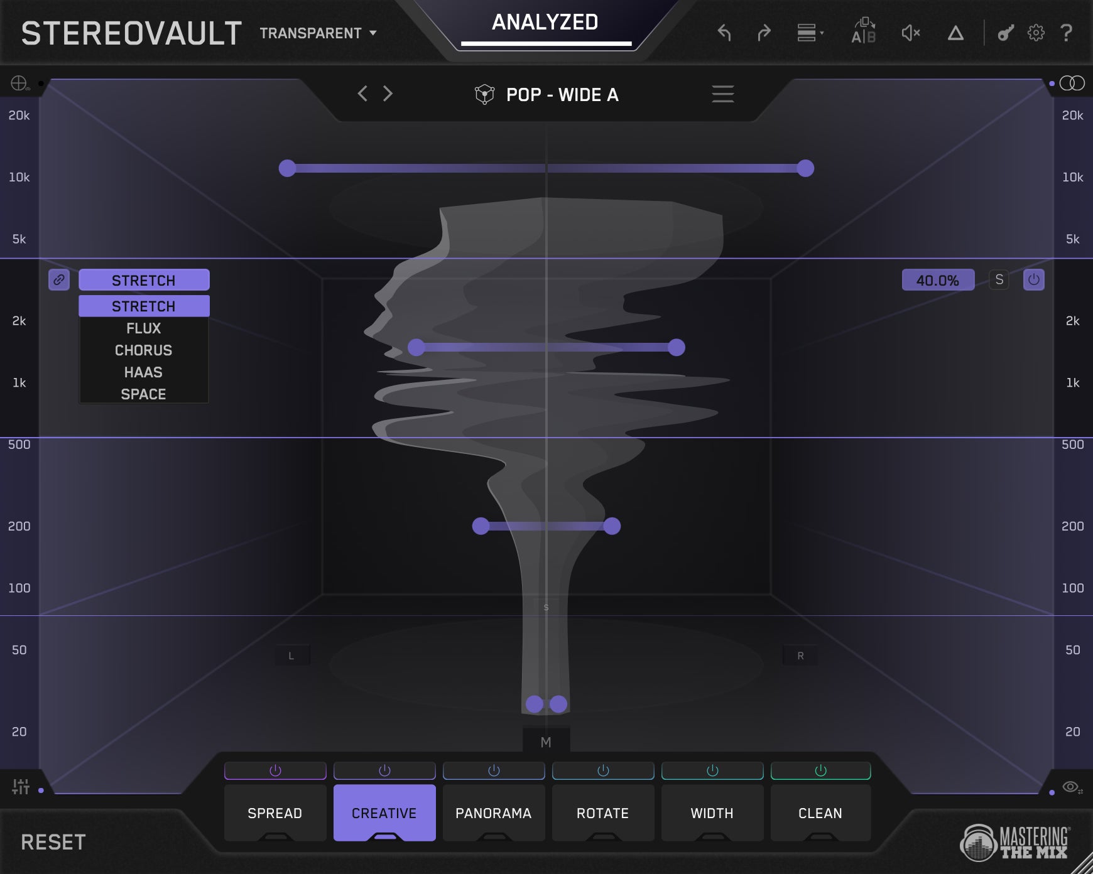Click the STRETCH mode dropdown header
1093x874 pixels.
point(144,280)
